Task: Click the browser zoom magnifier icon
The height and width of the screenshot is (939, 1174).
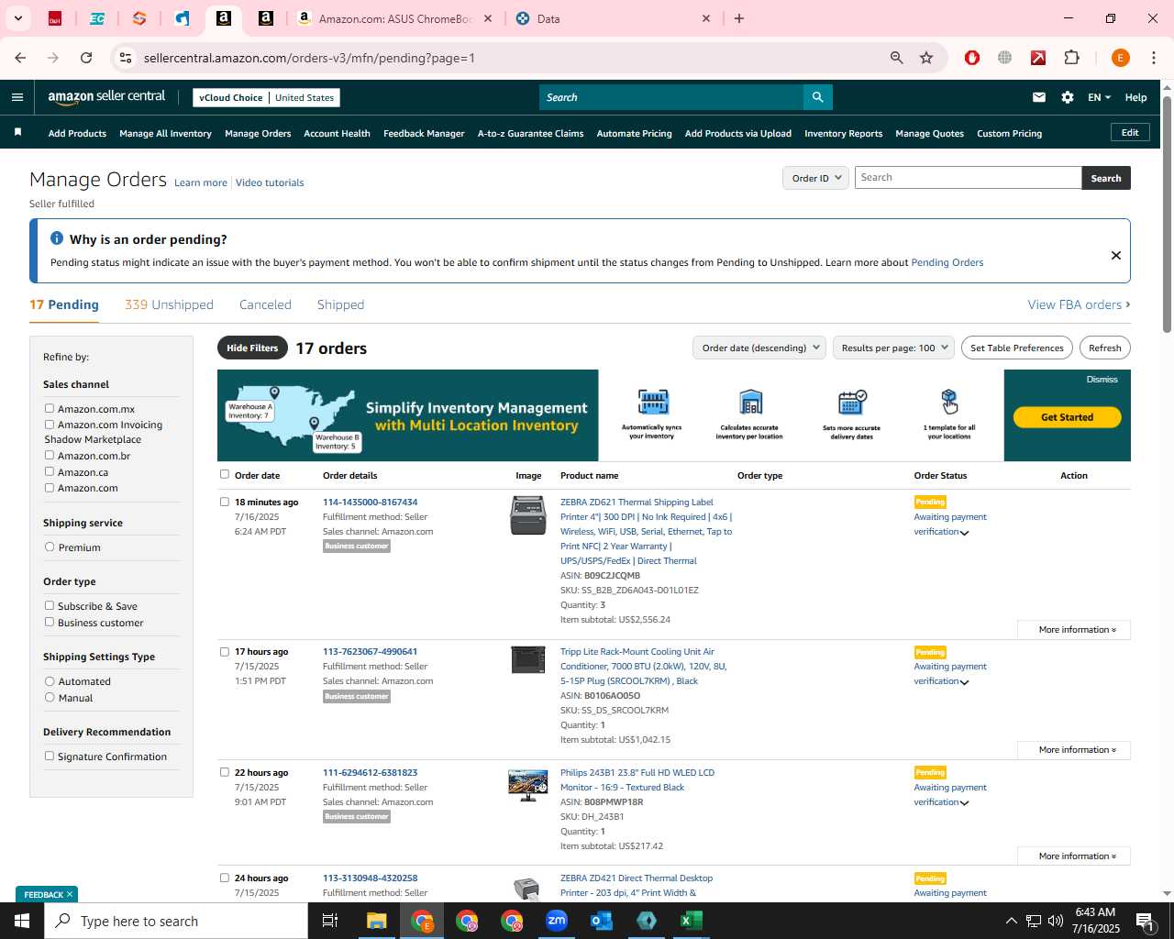Action: (x=897, y=58)
